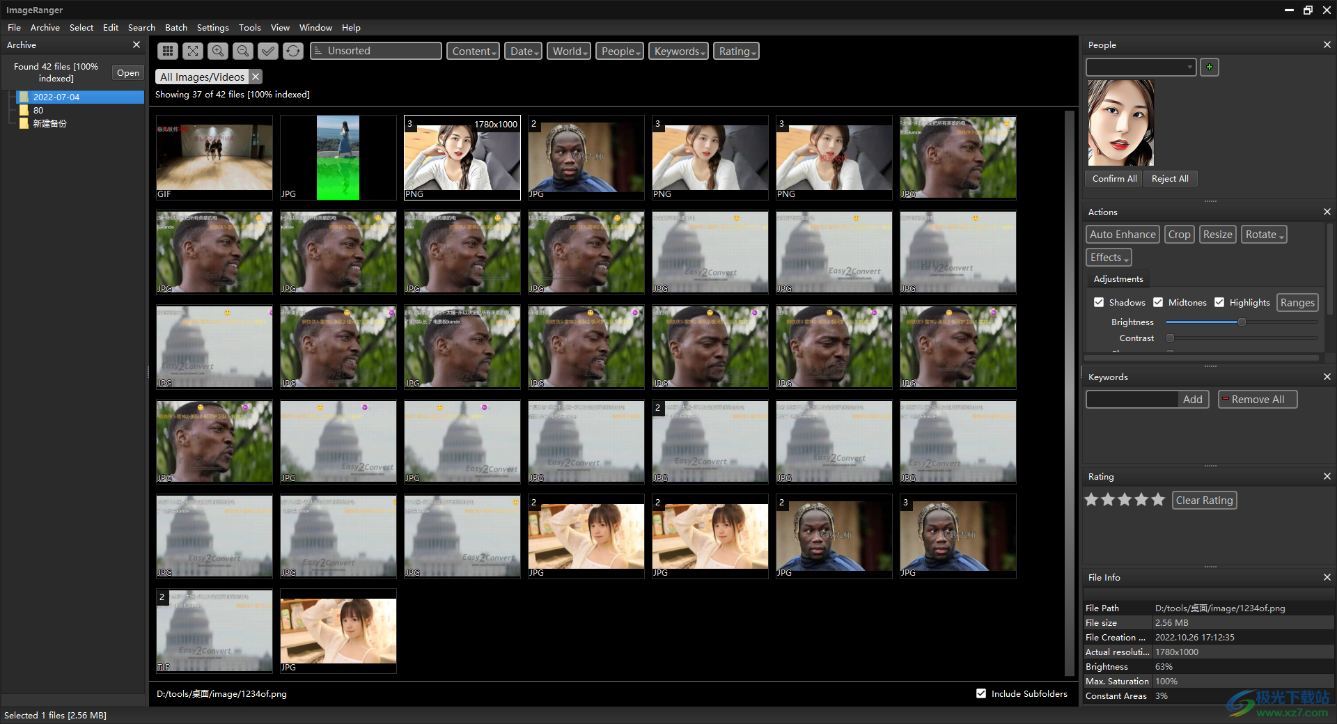Image resolution: width=1337 pixels, height=724 pixels.
Task: Click the checkmark selection icon
Action: pos(267,51)
